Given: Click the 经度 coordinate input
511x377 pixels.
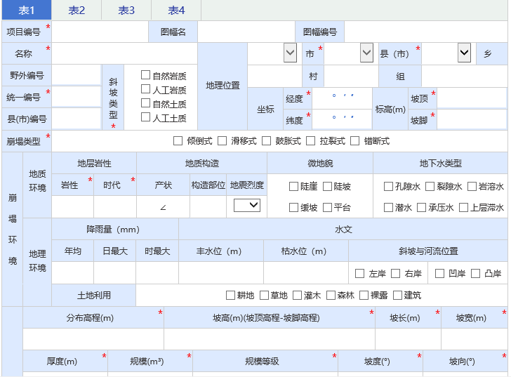Looking at the screenshot, I should [343, 98].
